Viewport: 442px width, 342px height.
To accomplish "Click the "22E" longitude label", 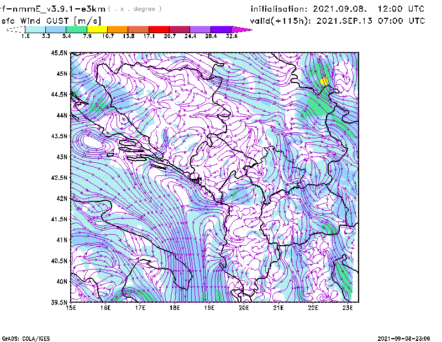I will coord(313,308).
